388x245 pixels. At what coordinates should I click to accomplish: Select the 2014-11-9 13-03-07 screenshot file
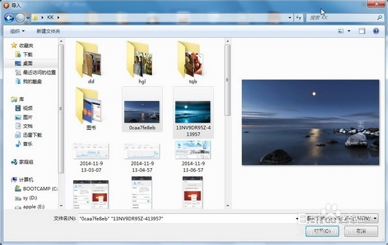[91, 157]
